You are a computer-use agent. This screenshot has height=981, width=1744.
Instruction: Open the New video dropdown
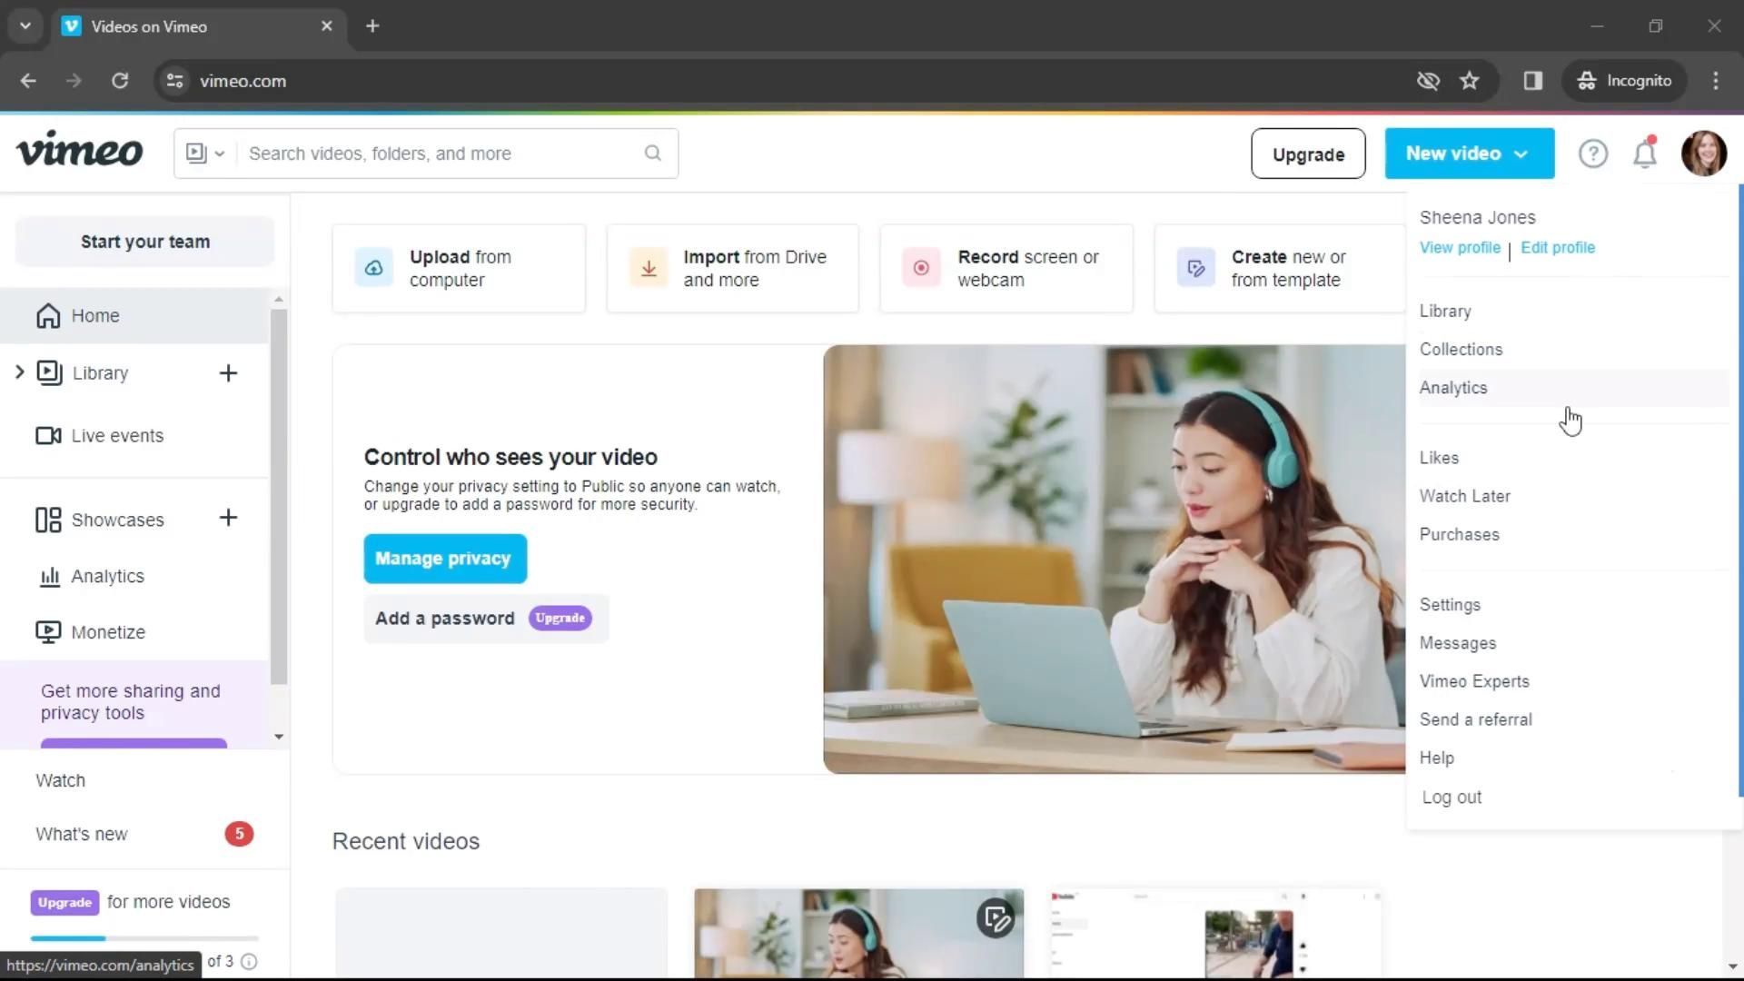(x=1469, y=154)
